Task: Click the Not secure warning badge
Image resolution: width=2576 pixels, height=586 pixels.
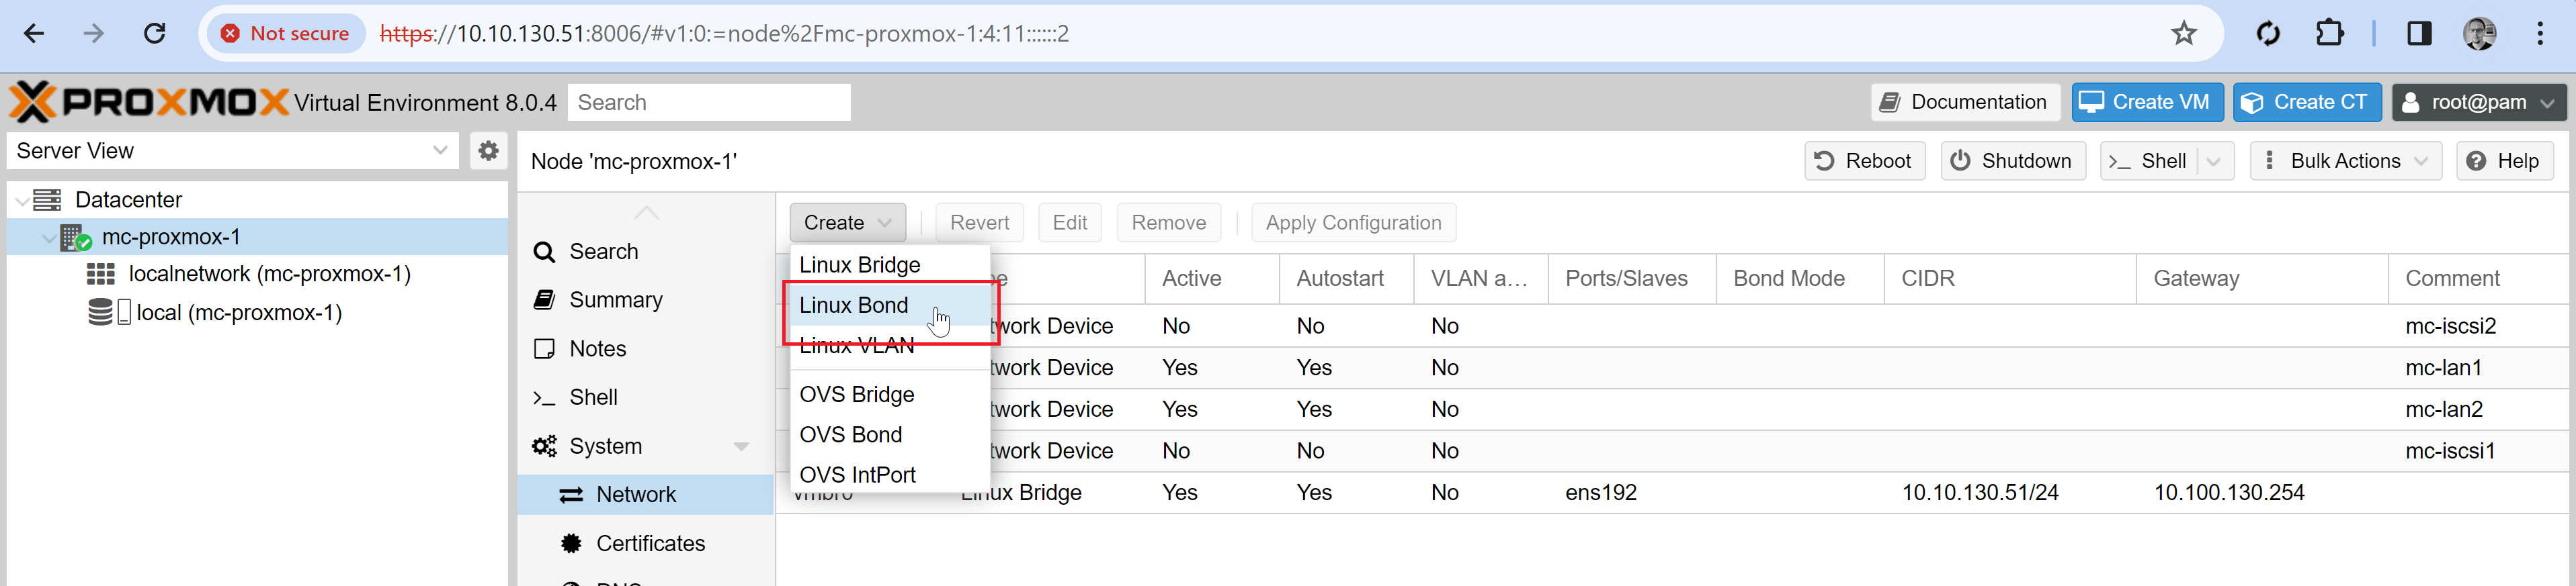Action: pos(285,34)
